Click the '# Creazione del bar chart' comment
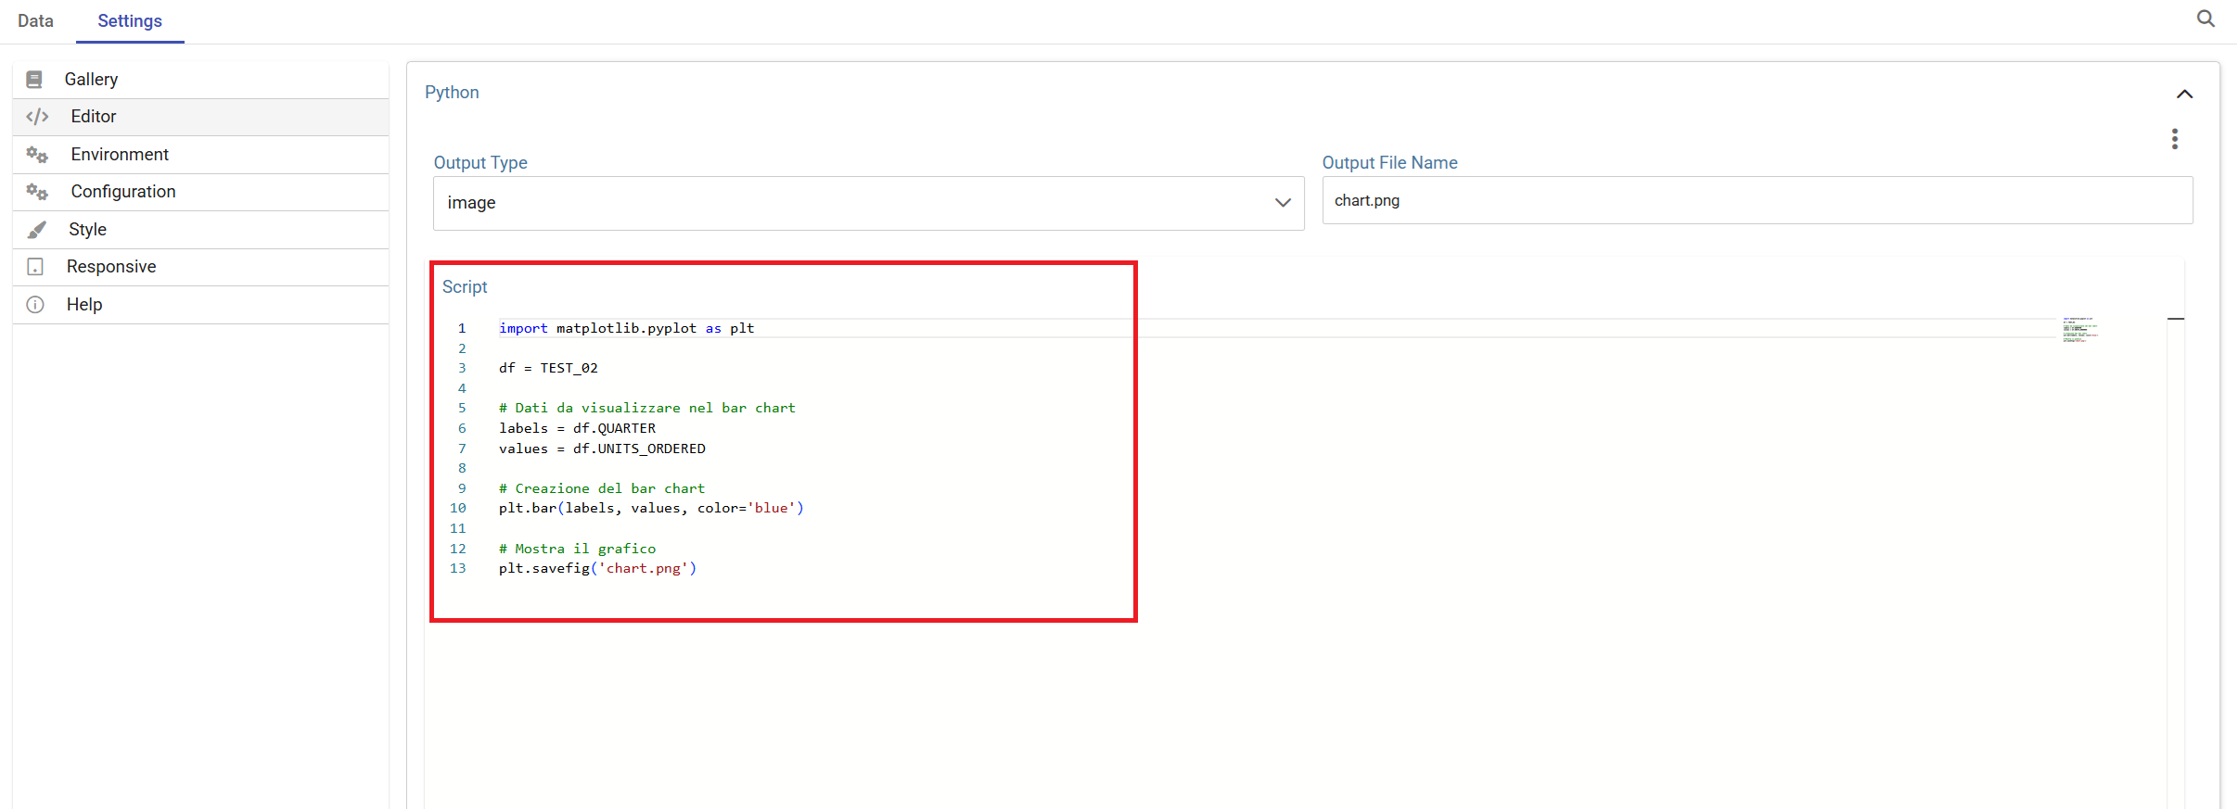The image size is (2237, 809). coord(602,488)
